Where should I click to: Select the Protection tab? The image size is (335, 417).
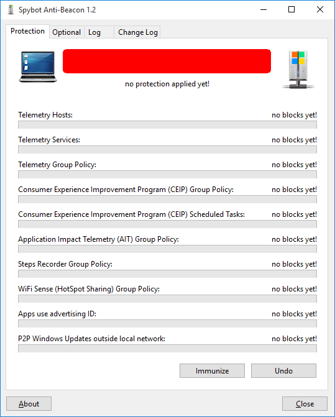(x=27, y=31)
